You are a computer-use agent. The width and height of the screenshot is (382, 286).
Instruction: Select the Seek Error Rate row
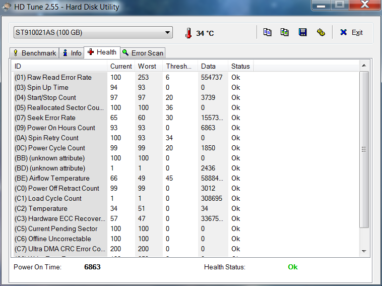[185, 118]
